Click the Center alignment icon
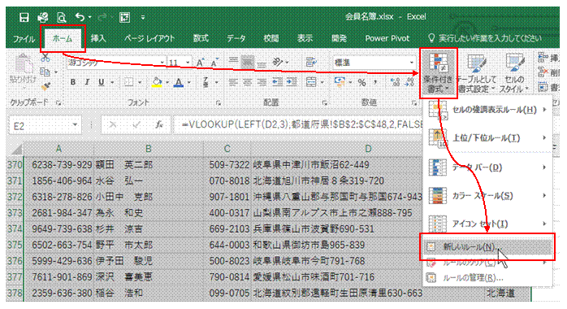 pos(247,83)
